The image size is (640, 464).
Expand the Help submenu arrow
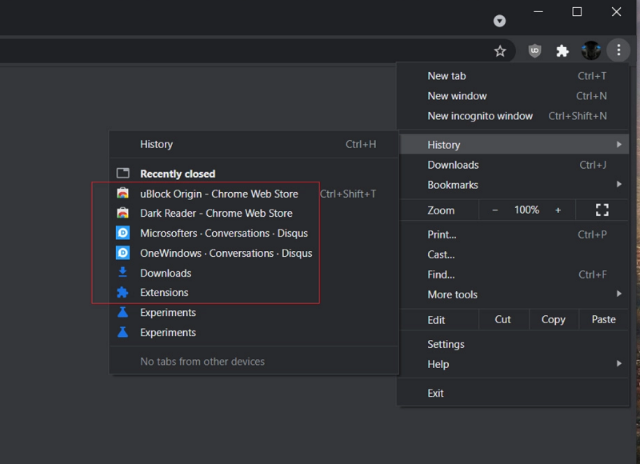[619, 364]
